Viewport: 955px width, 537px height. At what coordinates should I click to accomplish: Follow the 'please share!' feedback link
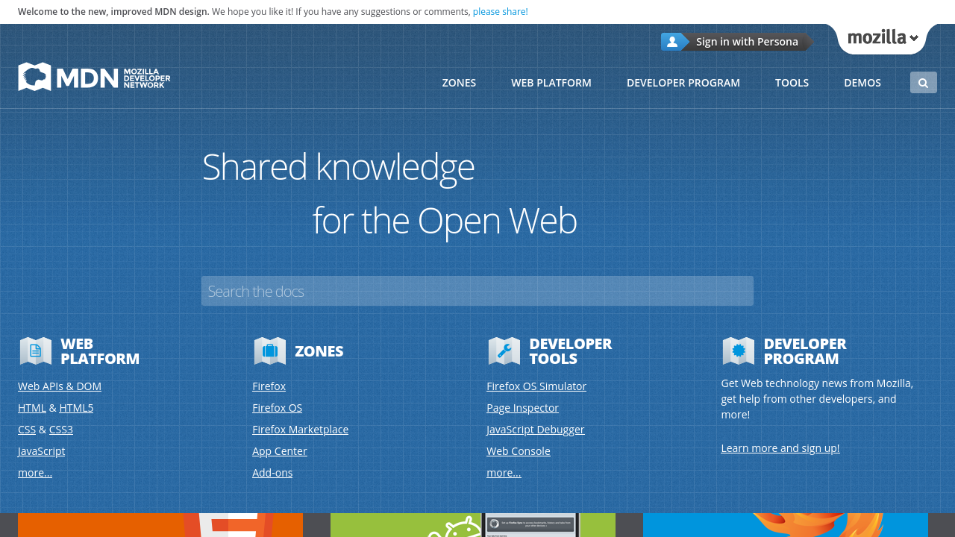(x=500, y=12)
